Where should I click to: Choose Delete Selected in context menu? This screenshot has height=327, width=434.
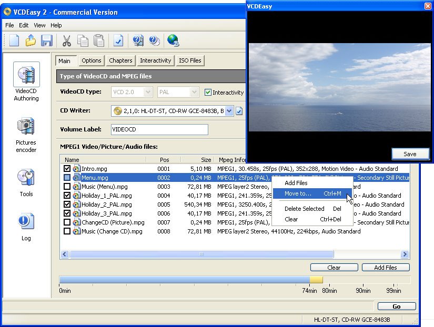tap(312, 209)
